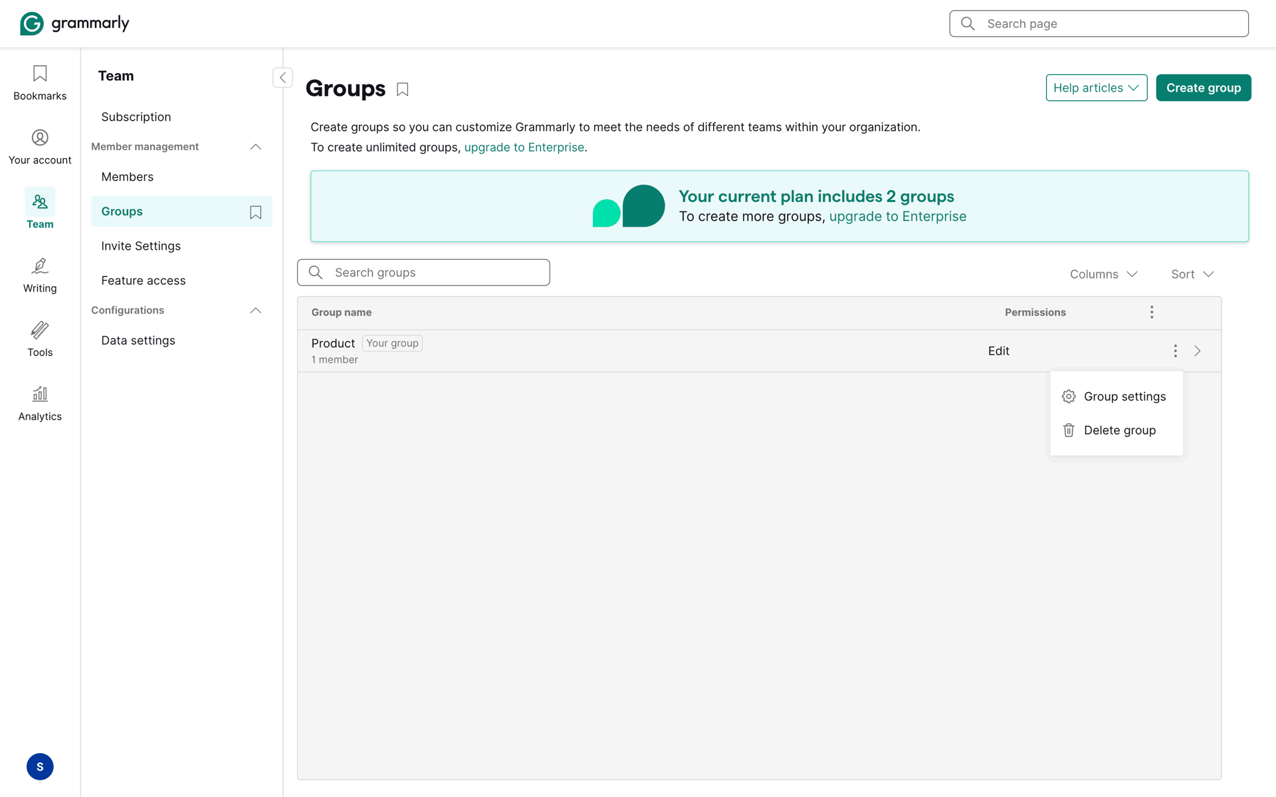Screen dimensions: 1276x797
Task: Open Your account section
Action: tap(40, 147)
